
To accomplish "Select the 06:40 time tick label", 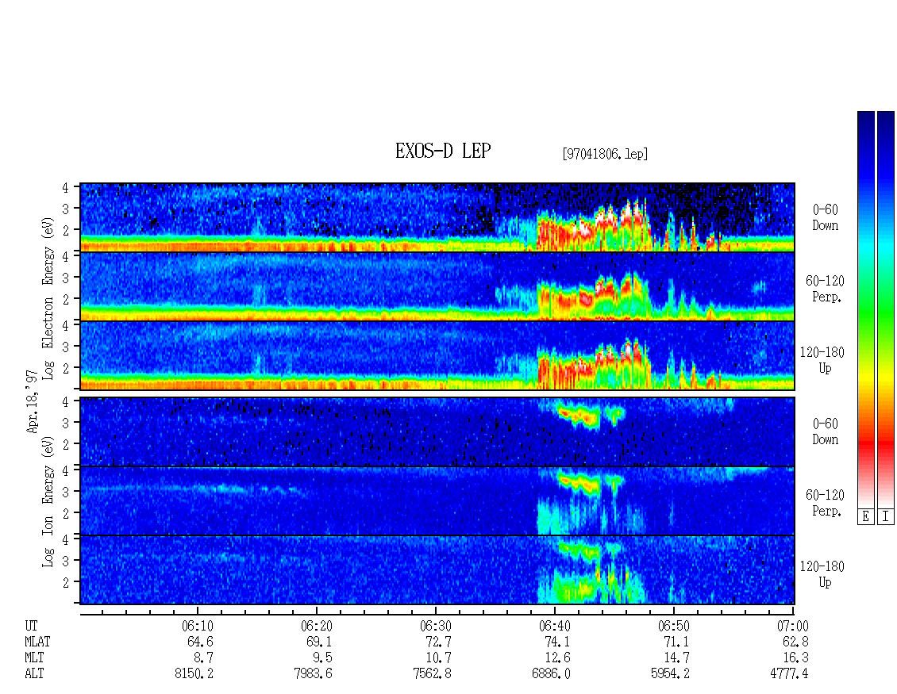I will pos(554,626).
